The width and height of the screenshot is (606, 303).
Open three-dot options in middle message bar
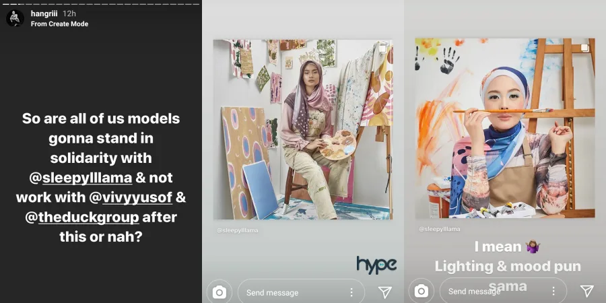(351, 292)
